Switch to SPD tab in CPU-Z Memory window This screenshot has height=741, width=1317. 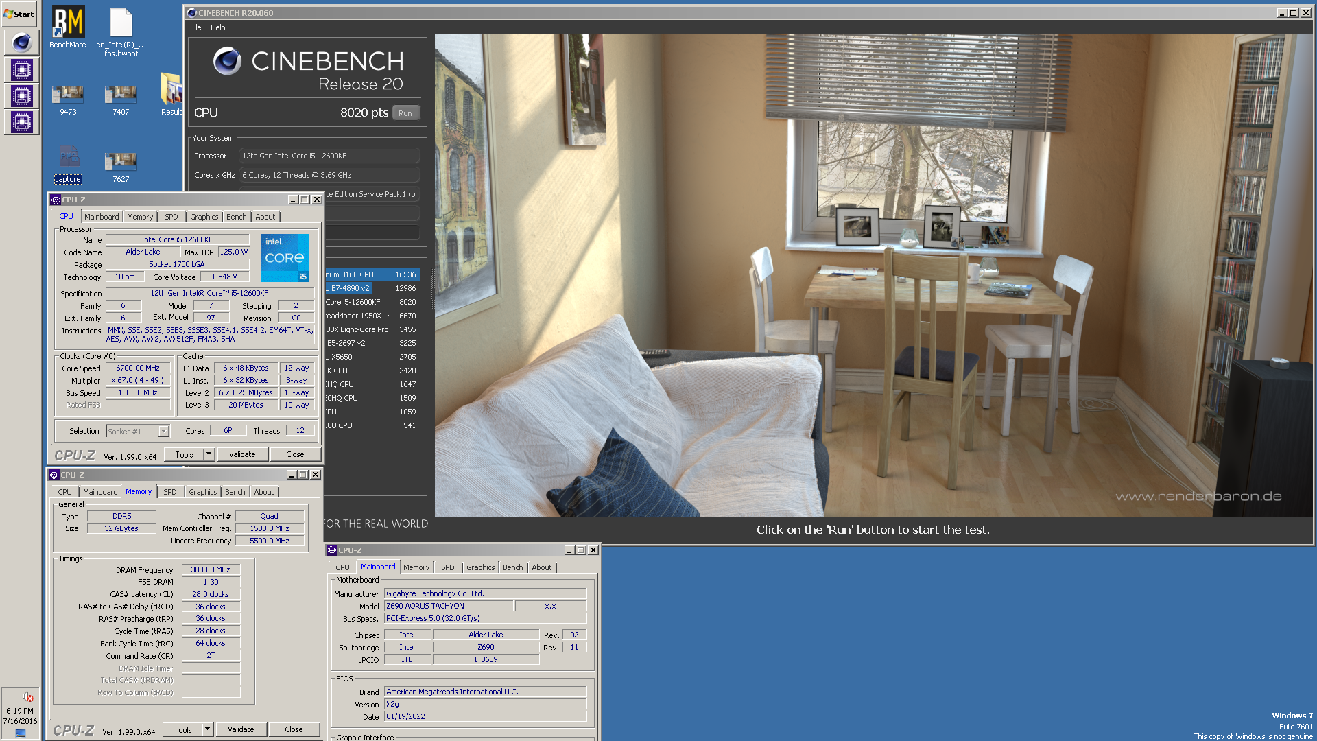coord(170,492)
